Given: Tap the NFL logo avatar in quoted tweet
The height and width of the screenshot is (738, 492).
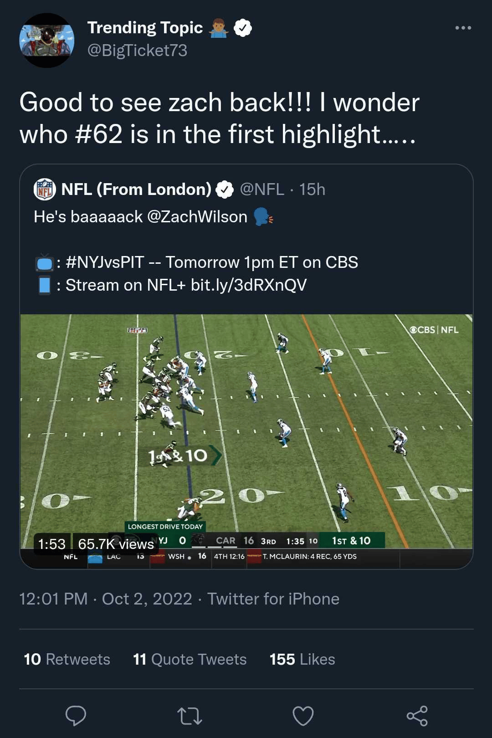Looking at the screenshot, I should pyautogui.click(x=45, y=190).
